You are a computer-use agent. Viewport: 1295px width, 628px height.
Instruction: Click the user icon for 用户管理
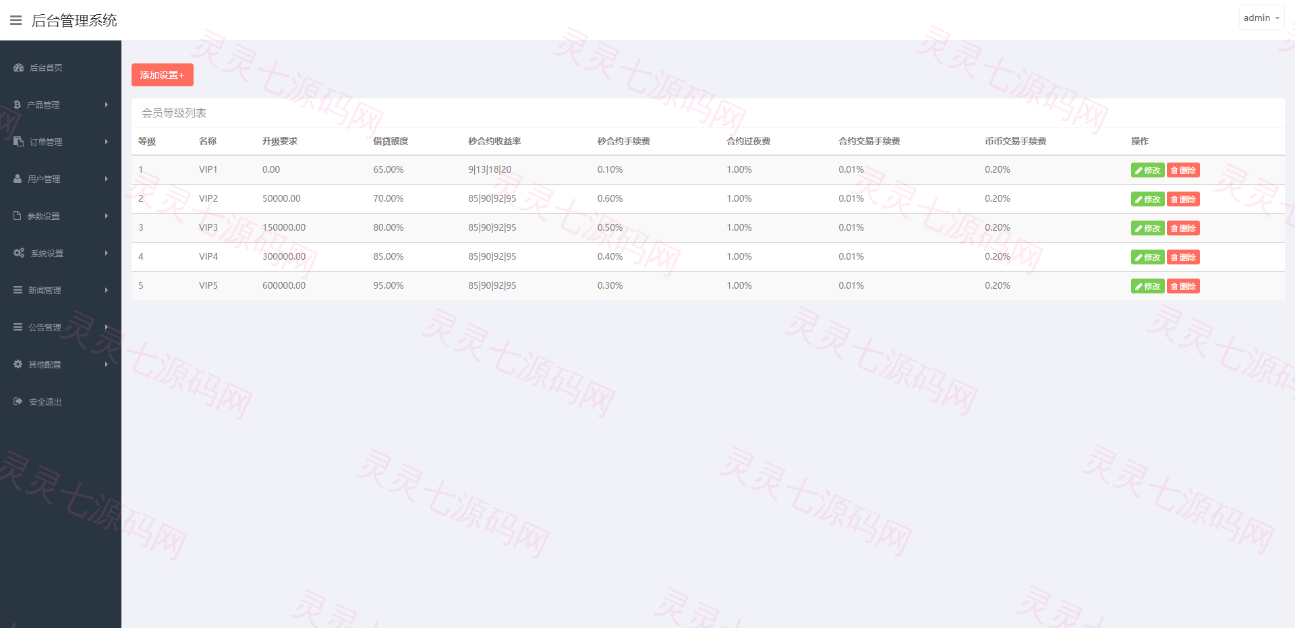click(x=18, y=178)
